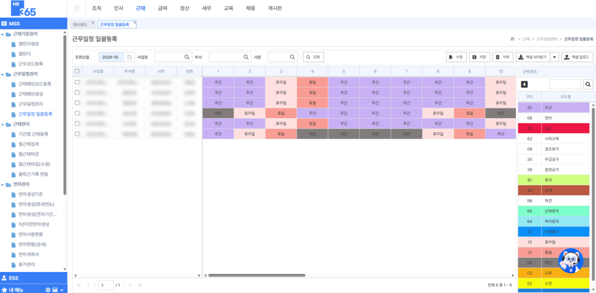Open 근태패턴코드등록 in the sidebar
The height and width of the screenshot is (293, 596).
(x=35, y=84)
